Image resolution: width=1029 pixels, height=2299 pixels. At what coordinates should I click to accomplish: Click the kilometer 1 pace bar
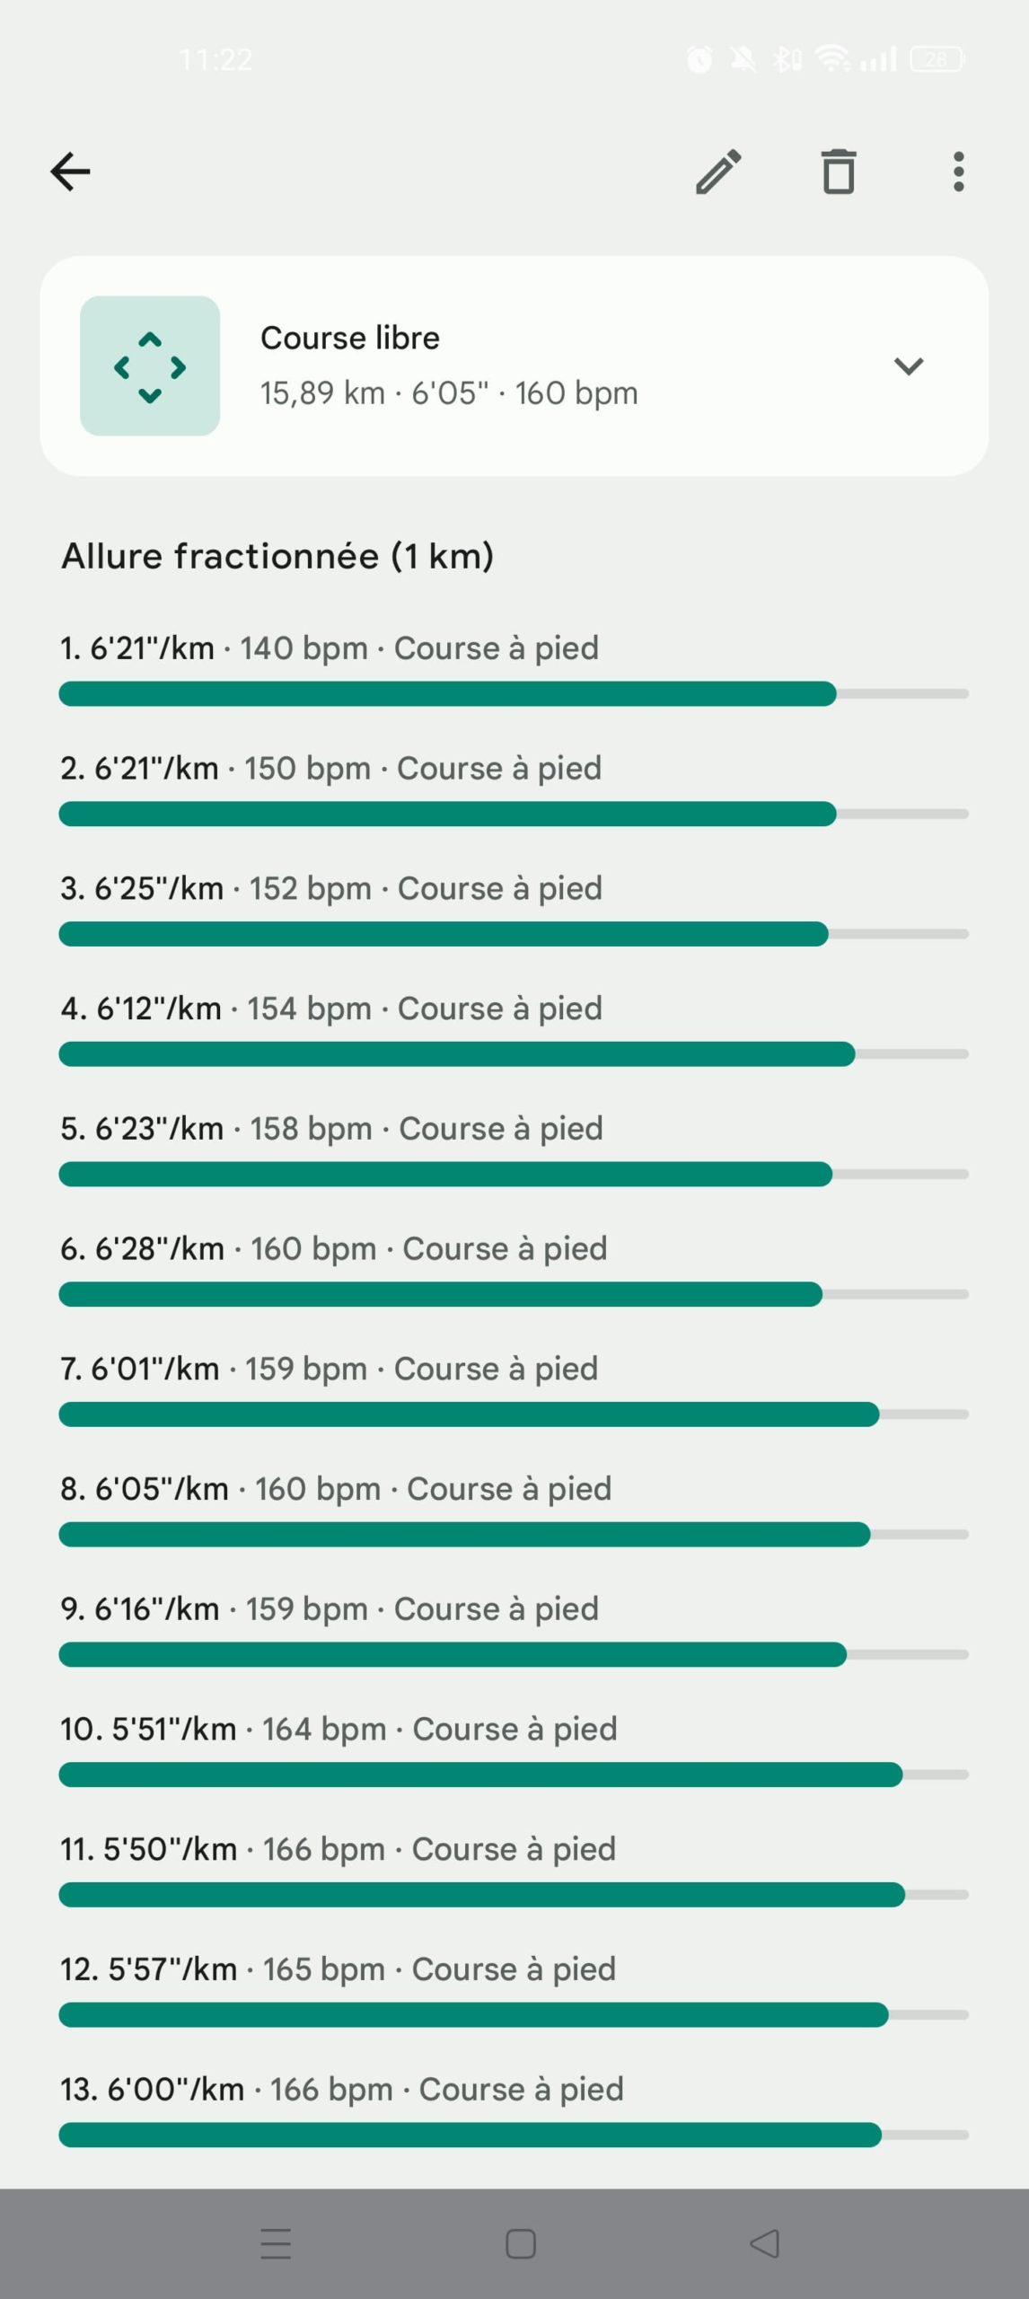[x=447, y=694]
